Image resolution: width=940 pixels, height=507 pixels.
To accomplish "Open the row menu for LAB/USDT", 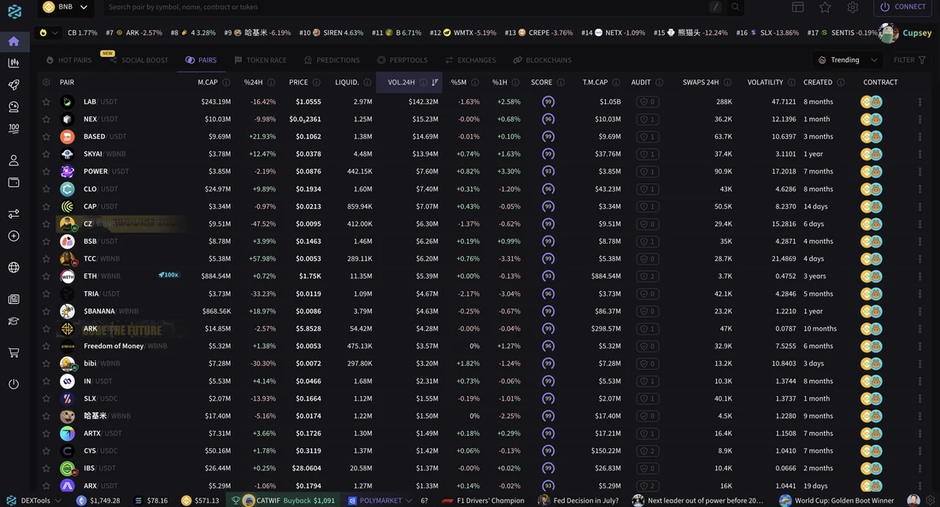I will [919, 102].
